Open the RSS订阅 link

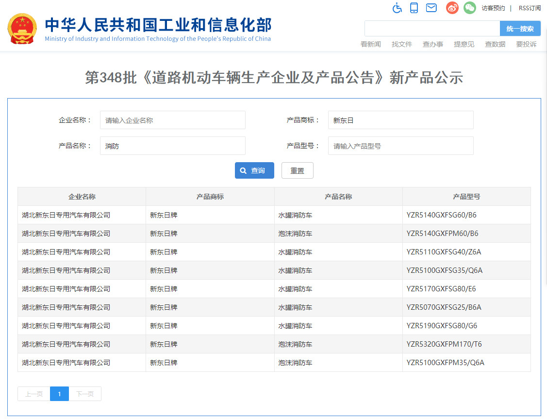click(530, 8)
